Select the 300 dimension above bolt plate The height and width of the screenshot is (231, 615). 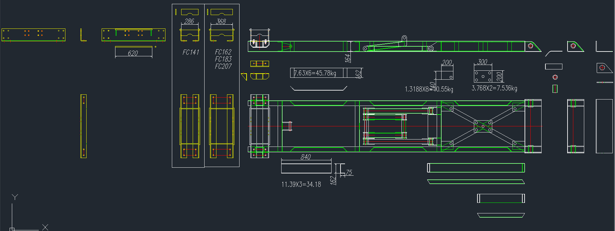tap(482, 62)
